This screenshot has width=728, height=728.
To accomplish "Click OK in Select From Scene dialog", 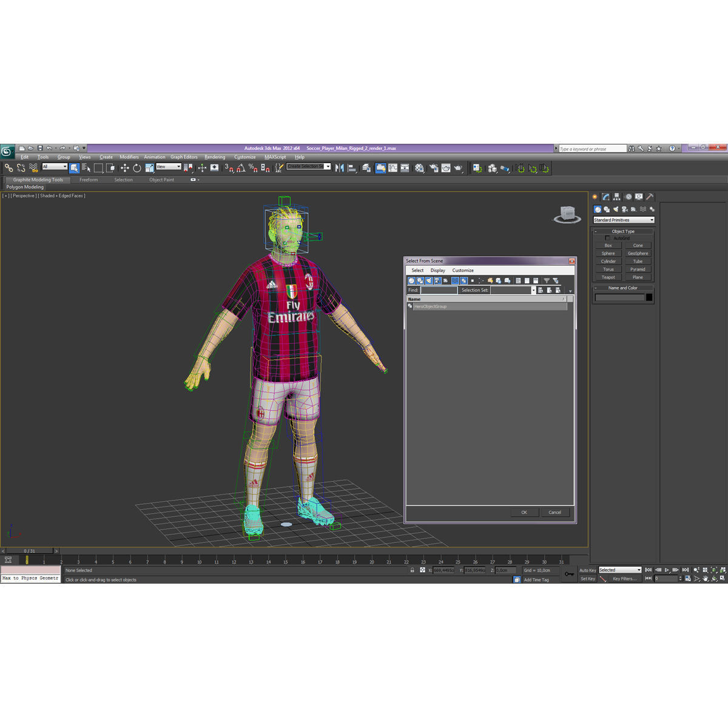I will (524, 513).
